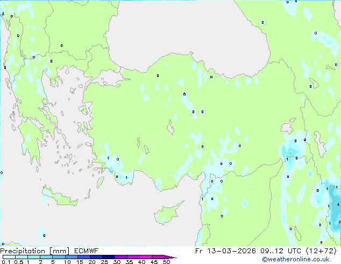Click the 10–15 mm legend swatch
The image size is (341, 264).
point(71,257)
